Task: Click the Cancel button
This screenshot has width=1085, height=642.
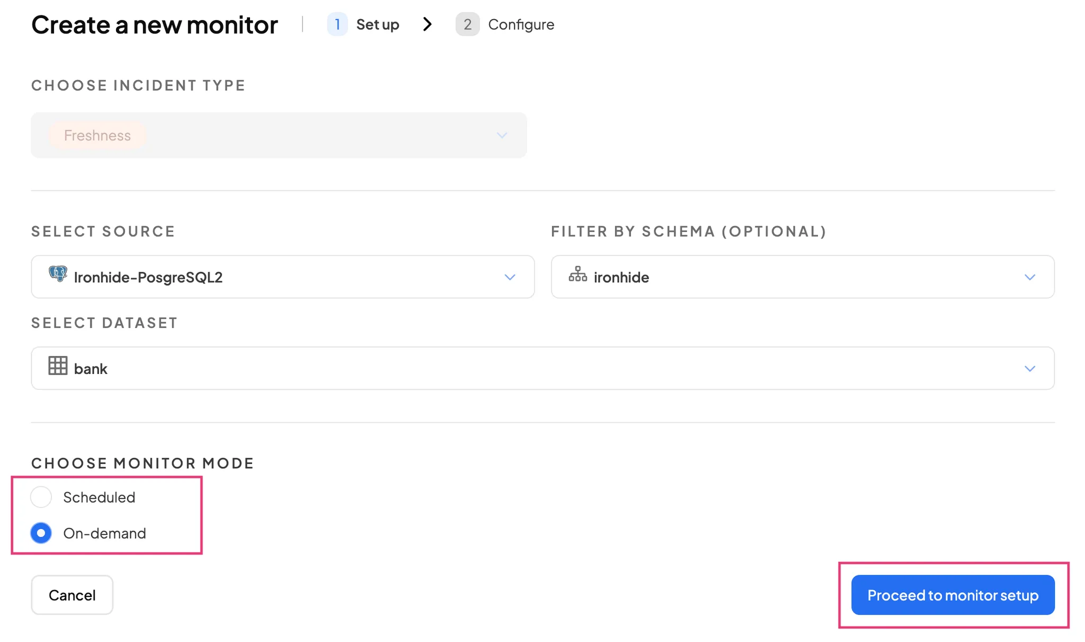Action: [72, 595]
